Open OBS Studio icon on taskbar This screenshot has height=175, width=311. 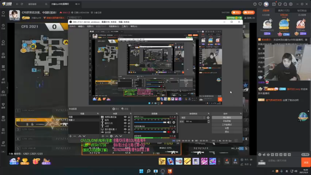(x=162, y=171)
